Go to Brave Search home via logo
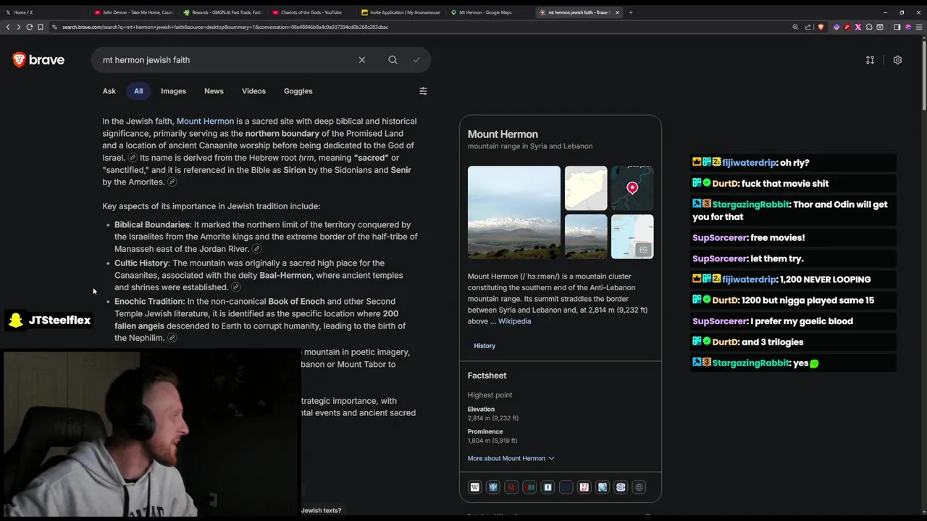Viewport: 927px width, 521px height. (38, 60)
